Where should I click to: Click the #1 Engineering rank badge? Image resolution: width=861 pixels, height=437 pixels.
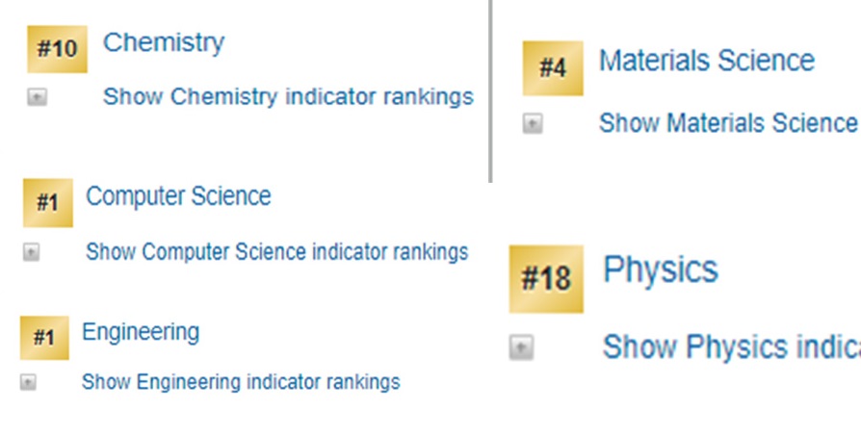coord(44,338)
